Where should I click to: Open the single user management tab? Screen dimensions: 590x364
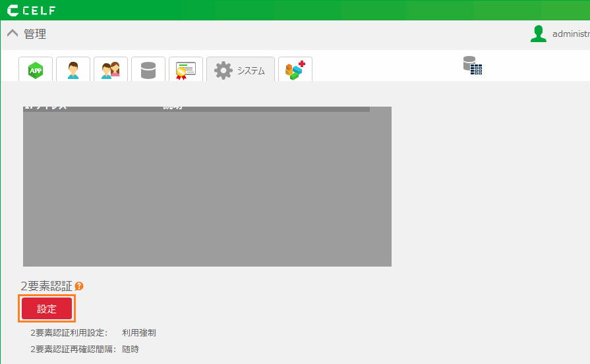tap(73, 70)
